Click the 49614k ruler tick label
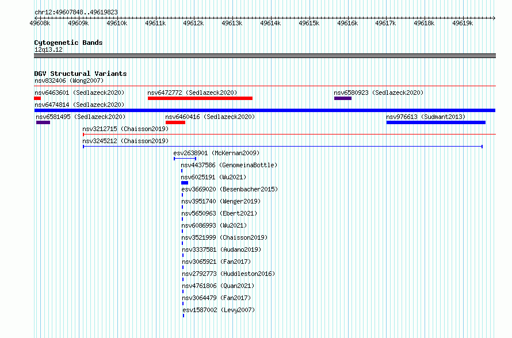512x338 pixels. pos(271,23)
